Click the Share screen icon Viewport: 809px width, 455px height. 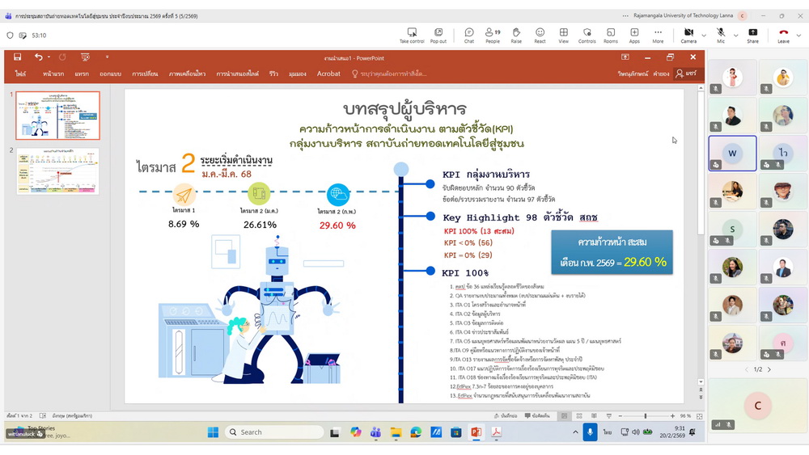click(x=752, y=36)
